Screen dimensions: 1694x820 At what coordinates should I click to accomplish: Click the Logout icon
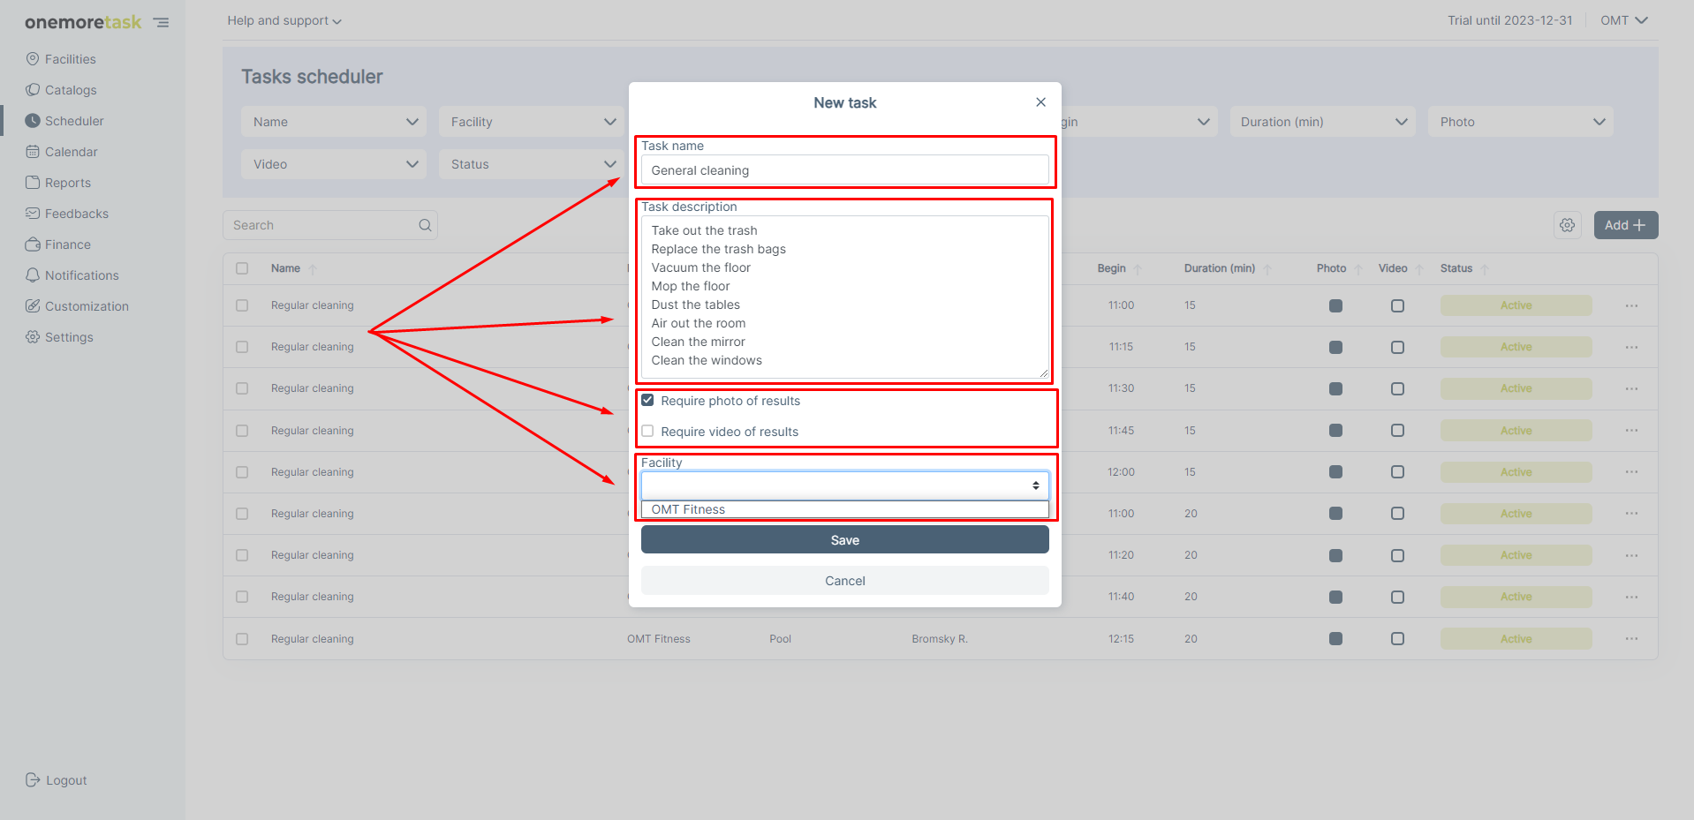click(33, 780)
